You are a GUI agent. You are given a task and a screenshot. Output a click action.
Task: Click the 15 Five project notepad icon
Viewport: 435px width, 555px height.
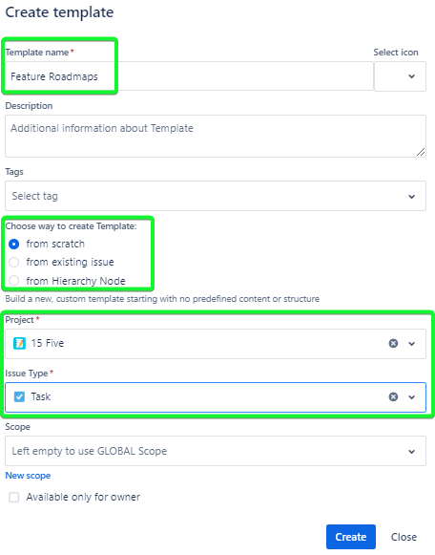tap(19, 343)
